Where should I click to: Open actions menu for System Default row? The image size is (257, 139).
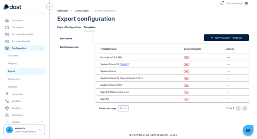(229, 71)
